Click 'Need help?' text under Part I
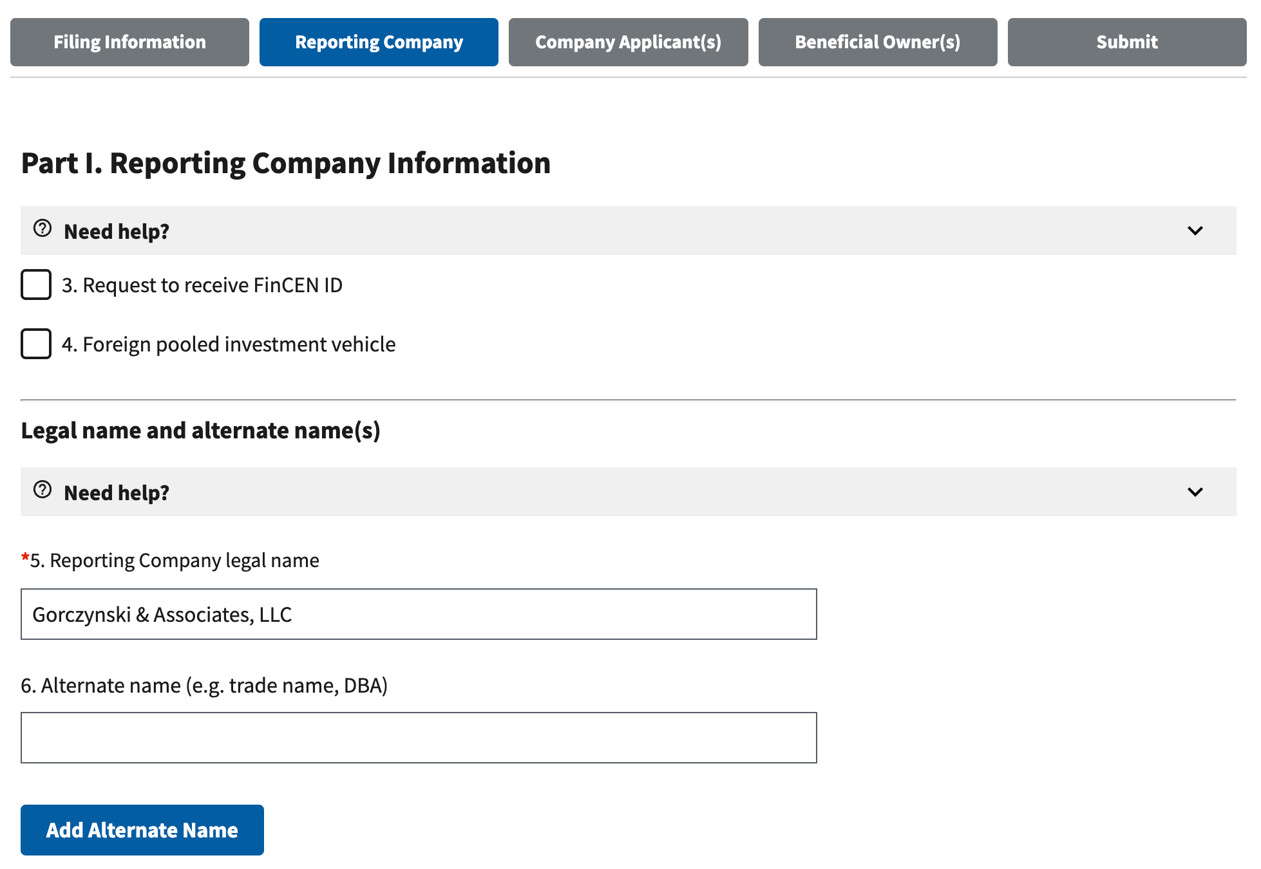 point(117,231)
